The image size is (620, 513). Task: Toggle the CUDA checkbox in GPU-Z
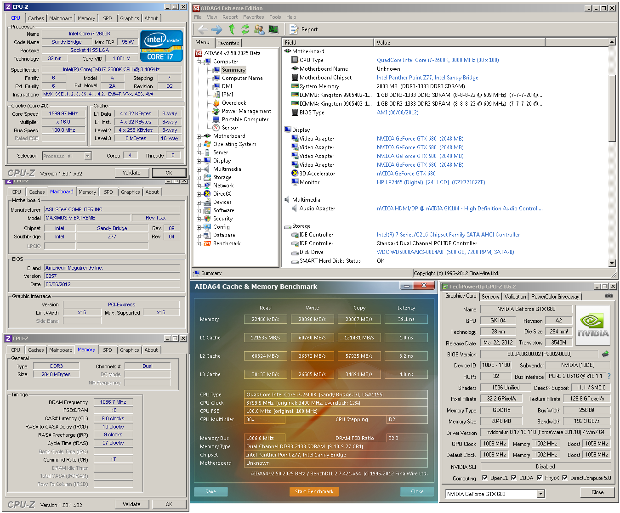tap(514, 478)
